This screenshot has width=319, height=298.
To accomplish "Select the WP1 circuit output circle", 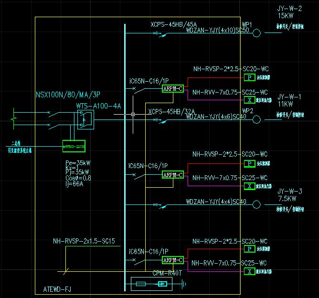I will 256,33.
